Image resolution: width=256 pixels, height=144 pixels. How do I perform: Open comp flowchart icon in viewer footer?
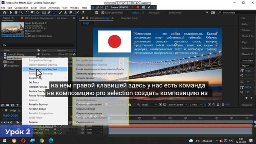click(218, 104)
